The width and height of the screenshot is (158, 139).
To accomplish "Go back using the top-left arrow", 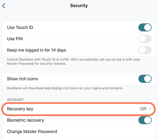I will click(x=4, y=6).
